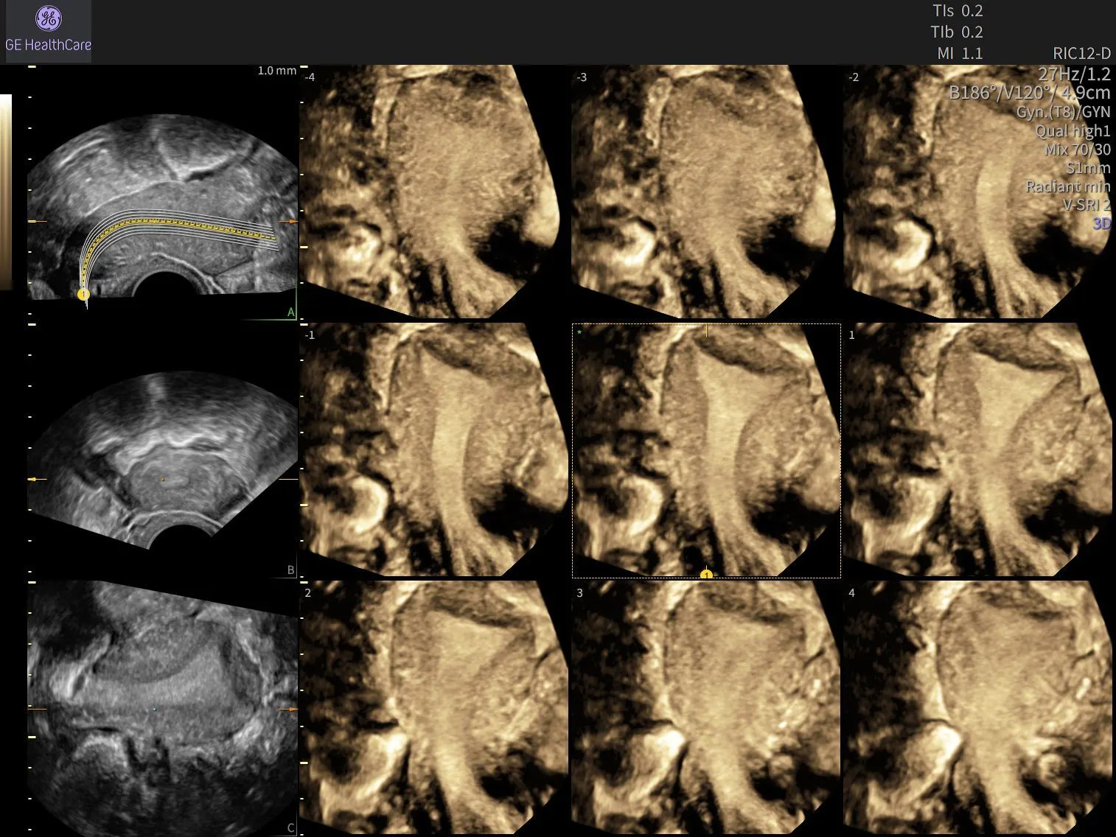The width and height of the screenshot is (1116, 837).
Task: Click the Radiant min setting text
Action: 1068,186
